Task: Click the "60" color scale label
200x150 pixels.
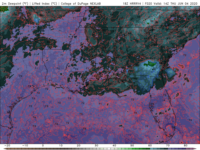Action: pos(150,145)
